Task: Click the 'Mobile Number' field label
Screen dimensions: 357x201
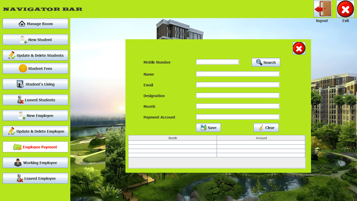Action: 157,62
